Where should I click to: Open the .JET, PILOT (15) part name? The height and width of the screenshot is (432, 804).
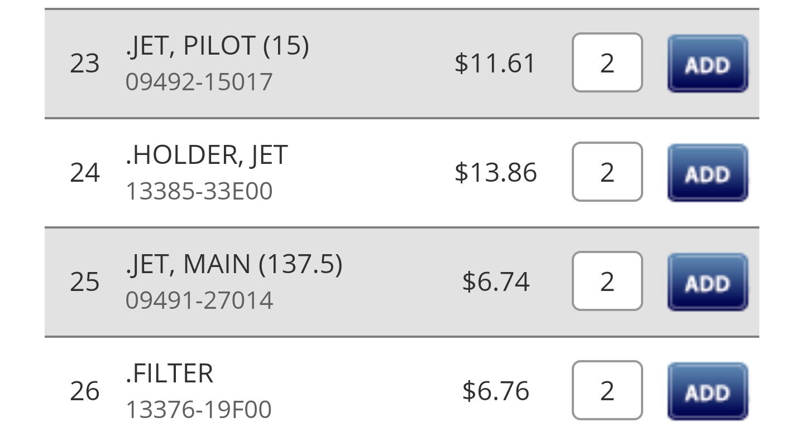pyautogui.click(x=217, y=45)
